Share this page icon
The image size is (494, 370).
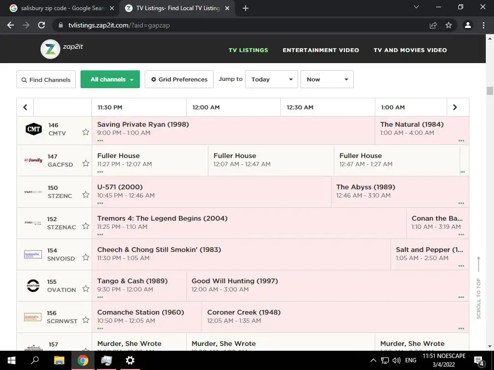click(x=433, y=25)
